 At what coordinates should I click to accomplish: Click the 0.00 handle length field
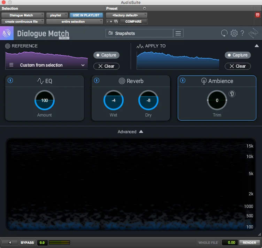click(230, 242)
